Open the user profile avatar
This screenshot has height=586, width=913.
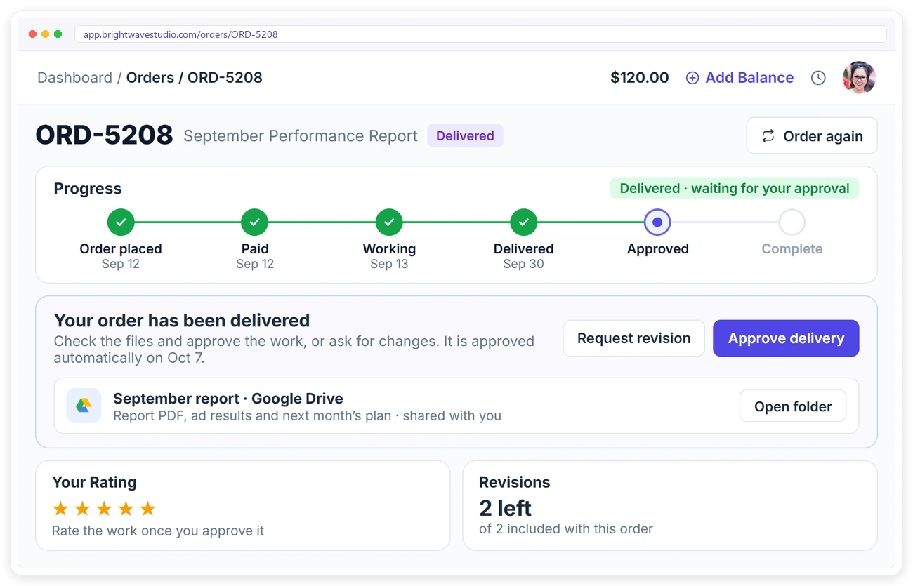click(x=859, y=78)
